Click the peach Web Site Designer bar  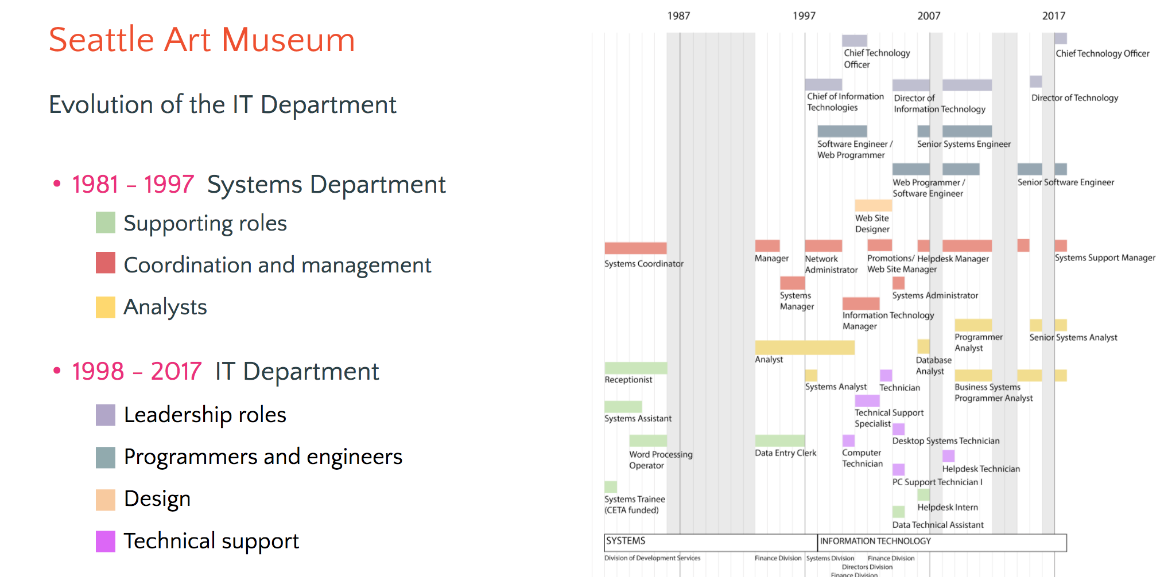[873, 206]
